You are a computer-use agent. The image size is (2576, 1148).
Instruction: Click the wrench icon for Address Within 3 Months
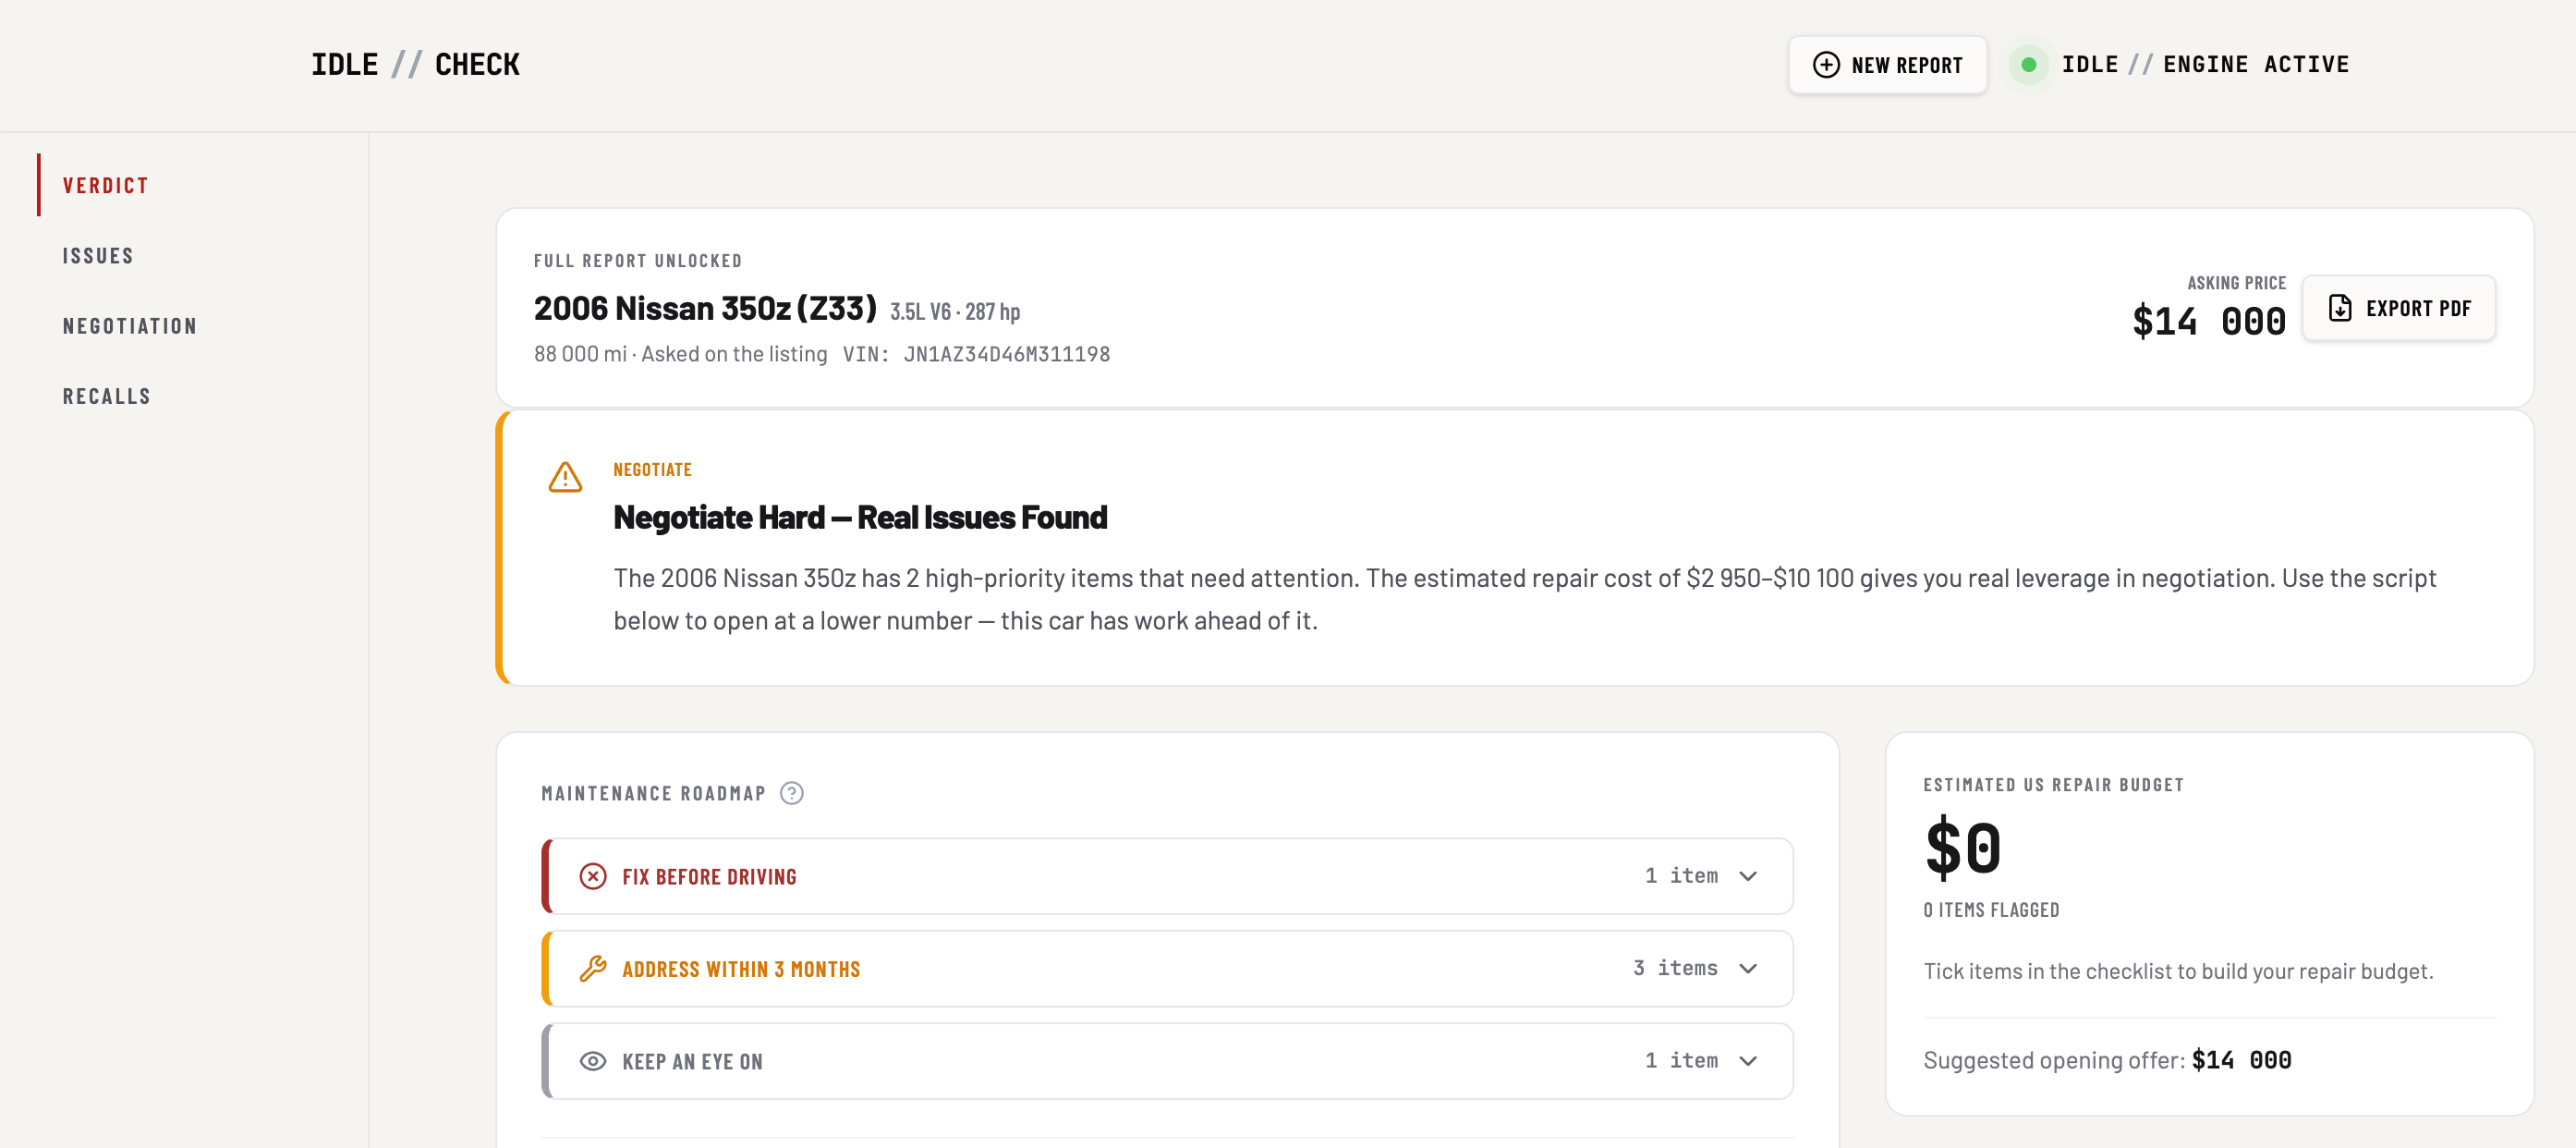(x=593, y=968)
